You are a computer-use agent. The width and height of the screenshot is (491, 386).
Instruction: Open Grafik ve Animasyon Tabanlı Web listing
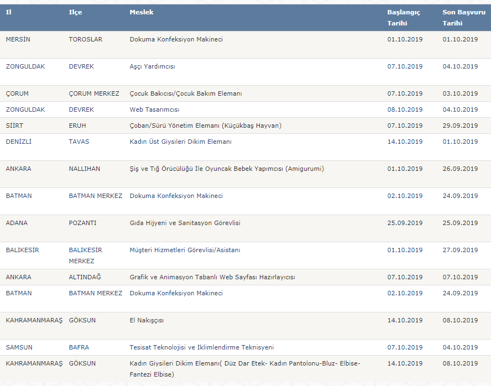point(212,277)
